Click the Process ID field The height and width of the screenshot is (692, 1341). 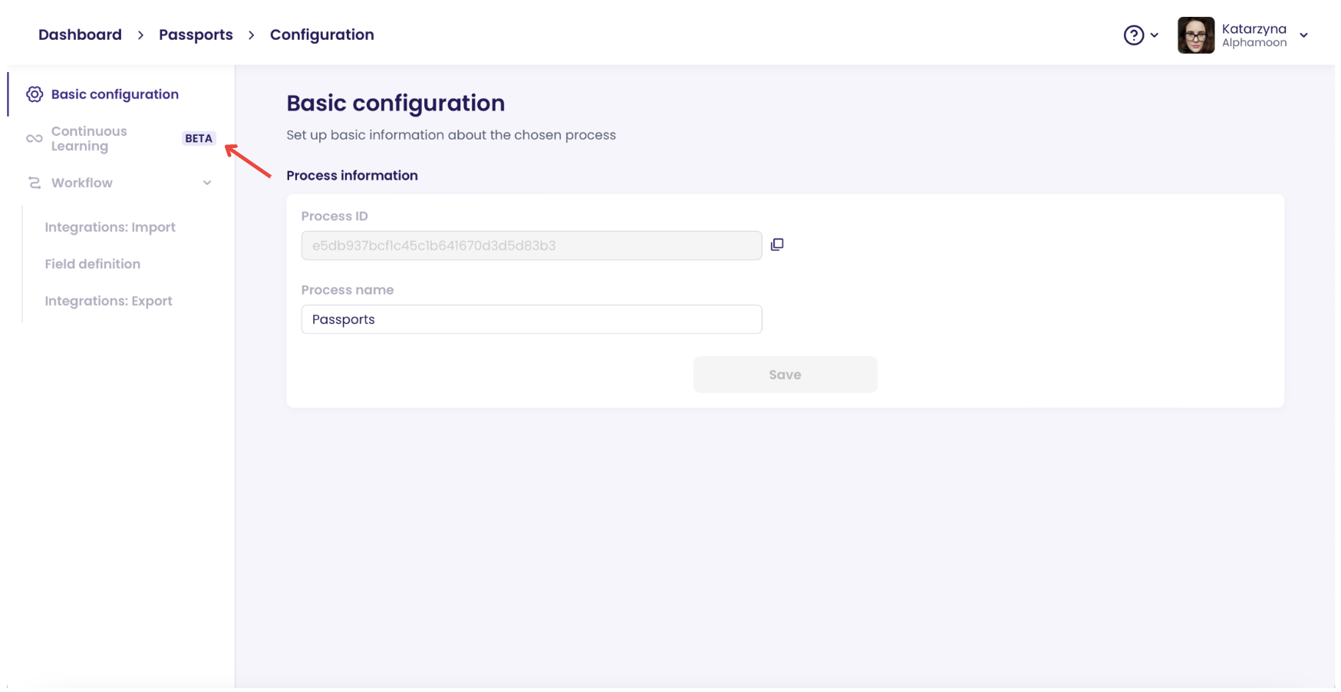[x=531, y=245]
